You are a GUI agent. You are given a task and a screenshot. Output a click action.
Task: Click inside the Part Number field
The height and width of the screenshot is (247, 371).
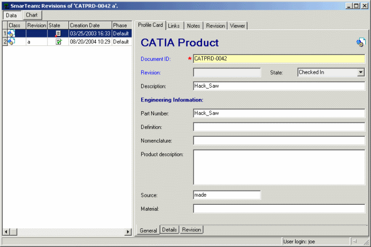click(x=279, y=113)
